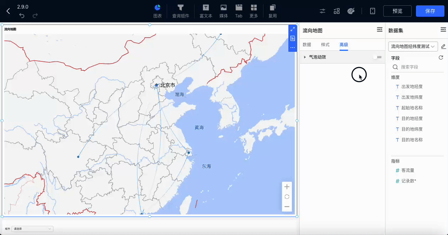Click the 保存 save button
The height and width of the screenshot is (235, 448).
coord(430,11)
